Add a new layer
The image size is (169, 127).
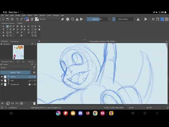point(2,103)
